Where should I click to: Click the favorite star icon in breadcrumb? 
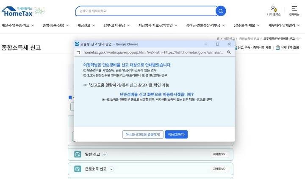pos(298,39)
